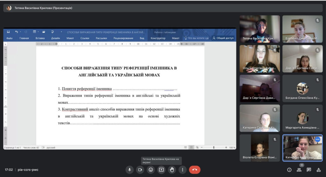Open the emoji reactions panel
This screenshot has width=326, height=177.
151,170
